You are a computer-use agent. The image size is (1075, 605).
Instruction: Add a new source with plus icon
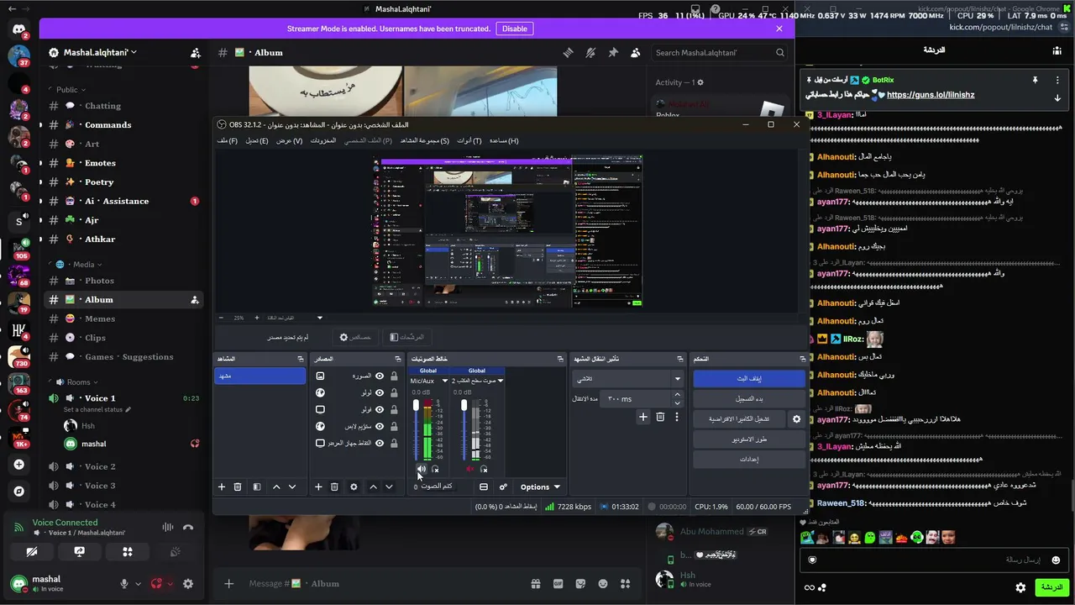point(318,487)
